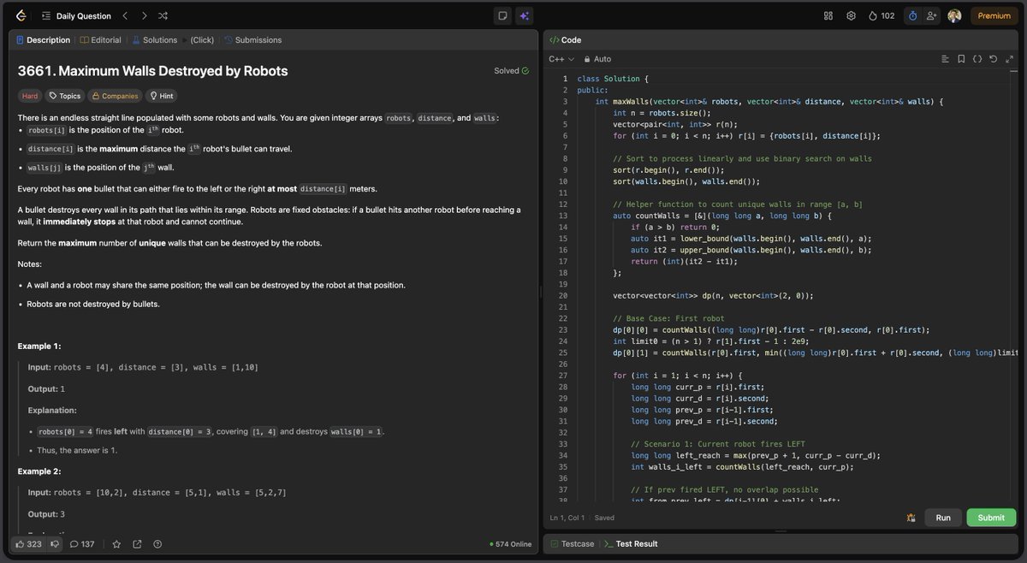Expand the Topics tag

point(65,96)
